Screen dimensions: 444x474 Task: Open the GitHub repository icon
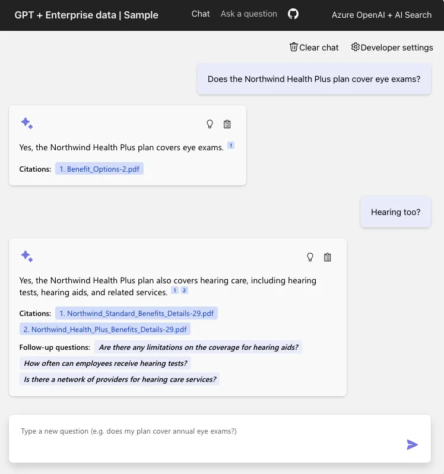(293, 14)
